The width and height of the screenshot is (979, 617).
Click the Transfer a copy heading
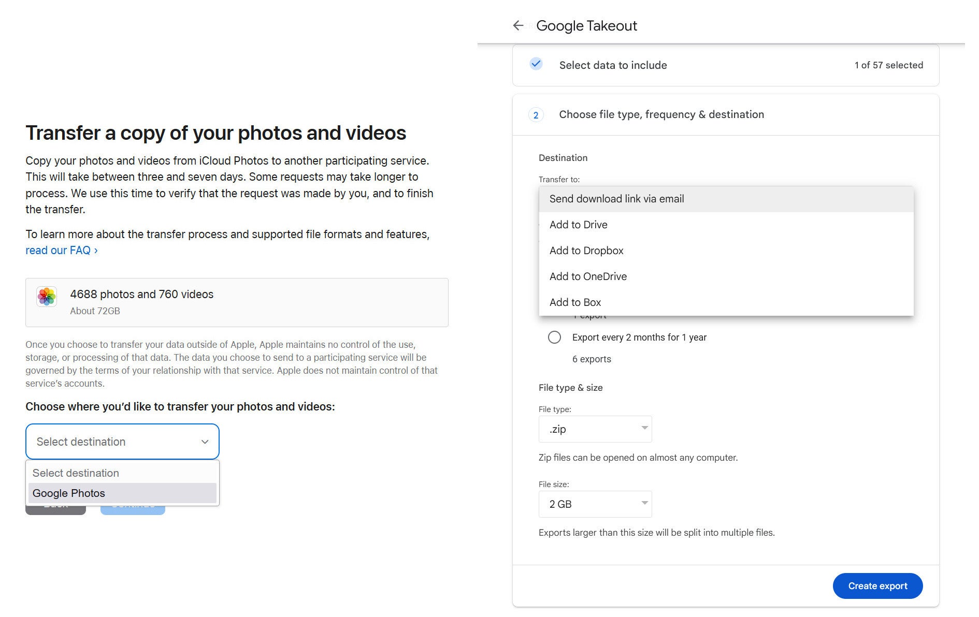click(216, 133)
